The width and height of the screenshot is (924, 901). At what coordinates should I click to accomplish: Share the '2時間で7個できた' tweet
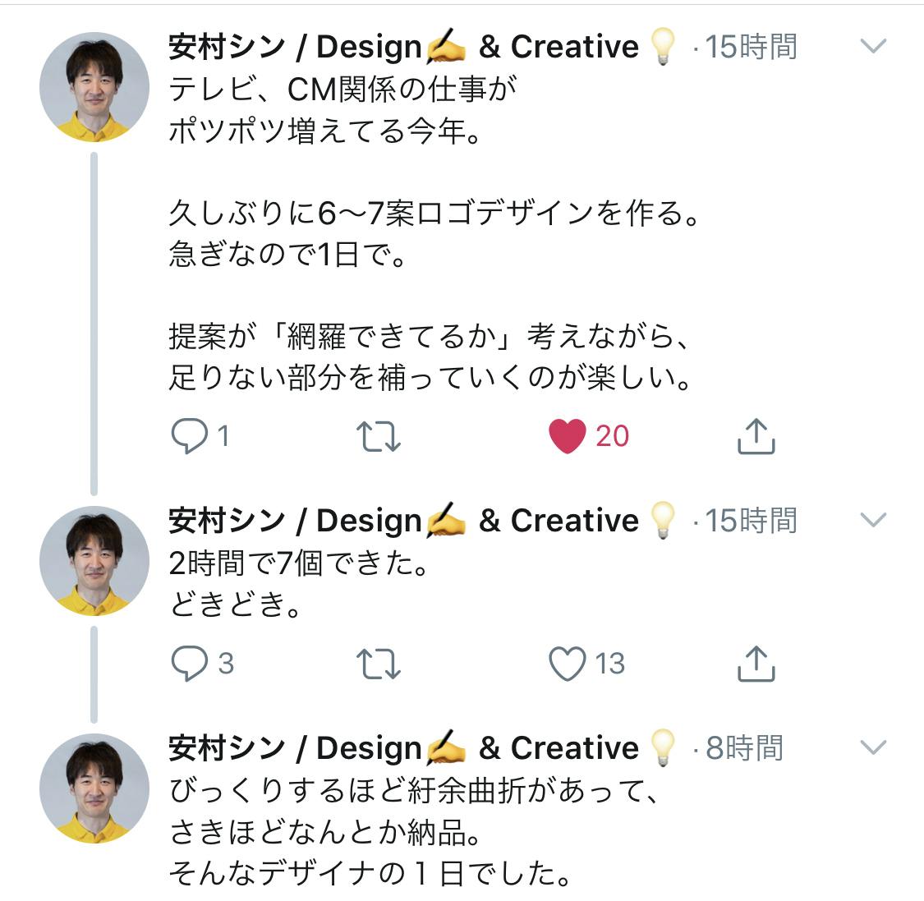(x=756, y=664)
